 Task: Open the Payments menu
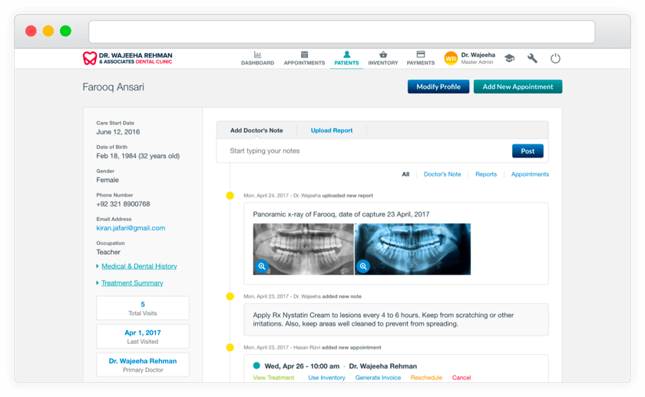(x=421, y=63)
